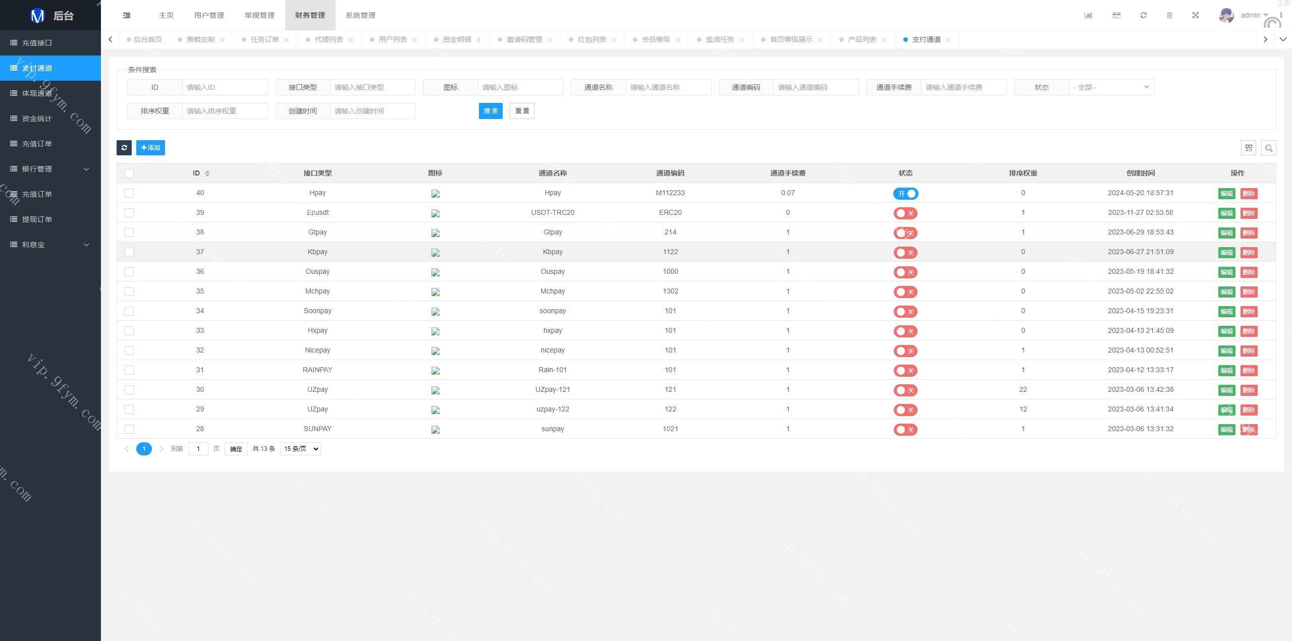Click the 通道名称 search input field

(x=668, y=87)
